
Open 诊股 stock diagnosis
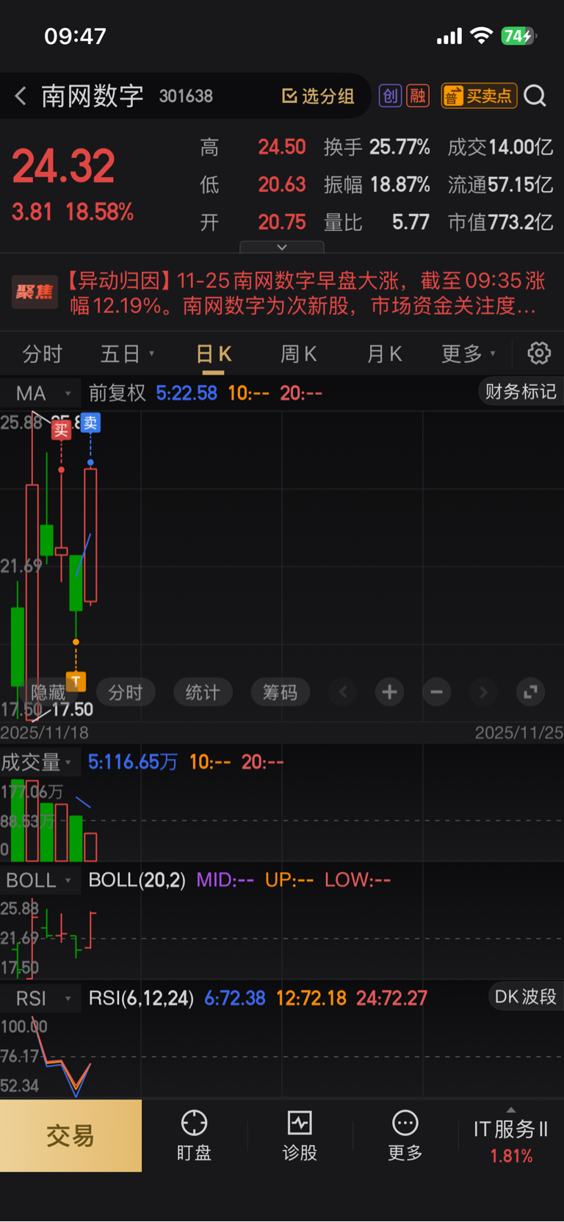point(300,1135)
